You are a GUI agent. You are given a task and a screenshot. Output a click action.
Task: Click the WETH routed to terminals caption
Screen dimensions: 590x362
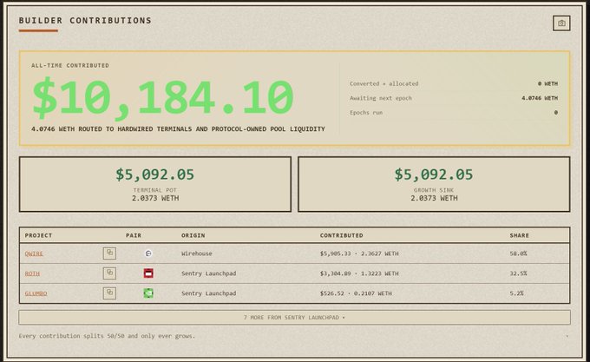178,129
